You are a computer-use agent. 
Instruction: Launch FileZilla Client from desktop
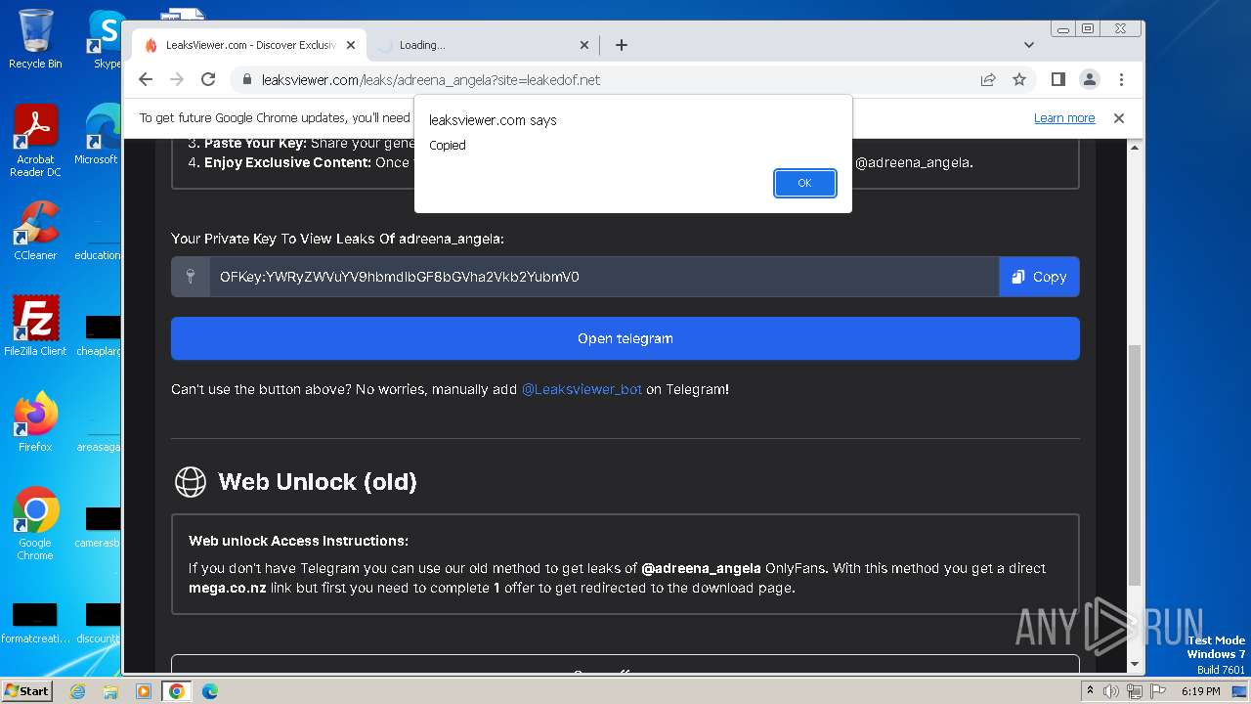pos(35,326)
